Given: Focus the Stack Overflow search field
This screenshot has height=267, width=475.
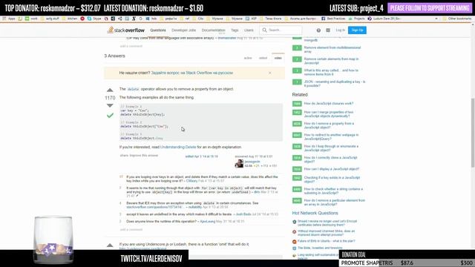Looking at the screenshot, I should 281,30.
